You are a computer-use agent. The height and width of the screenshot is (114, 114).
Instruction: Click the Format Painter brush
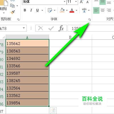13,12
